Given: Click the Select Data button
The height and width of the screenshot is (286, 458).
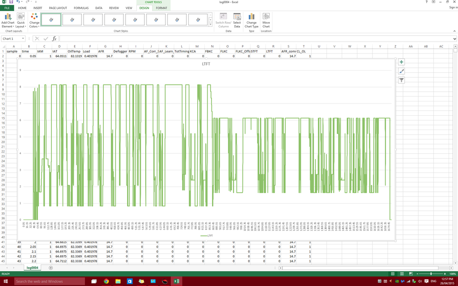Looking at the screenshot, I should (x=237, y=20).
